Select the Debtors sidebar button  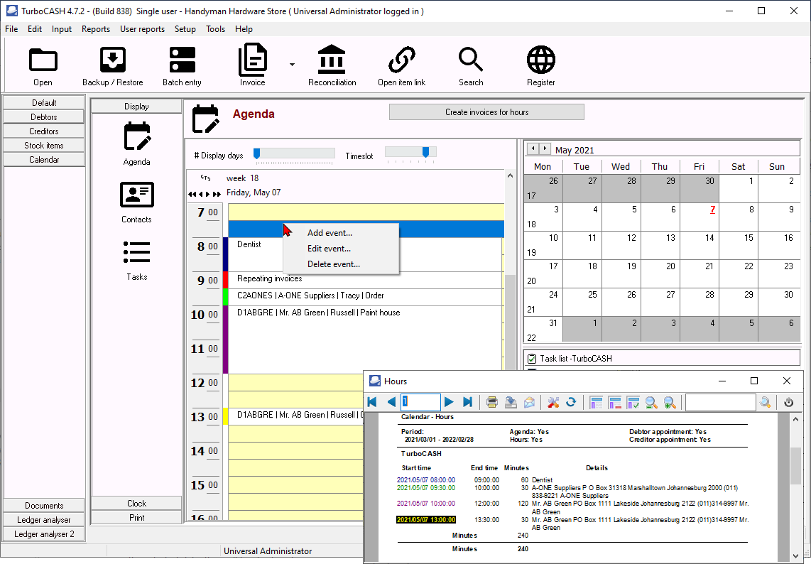click(44, 117)
